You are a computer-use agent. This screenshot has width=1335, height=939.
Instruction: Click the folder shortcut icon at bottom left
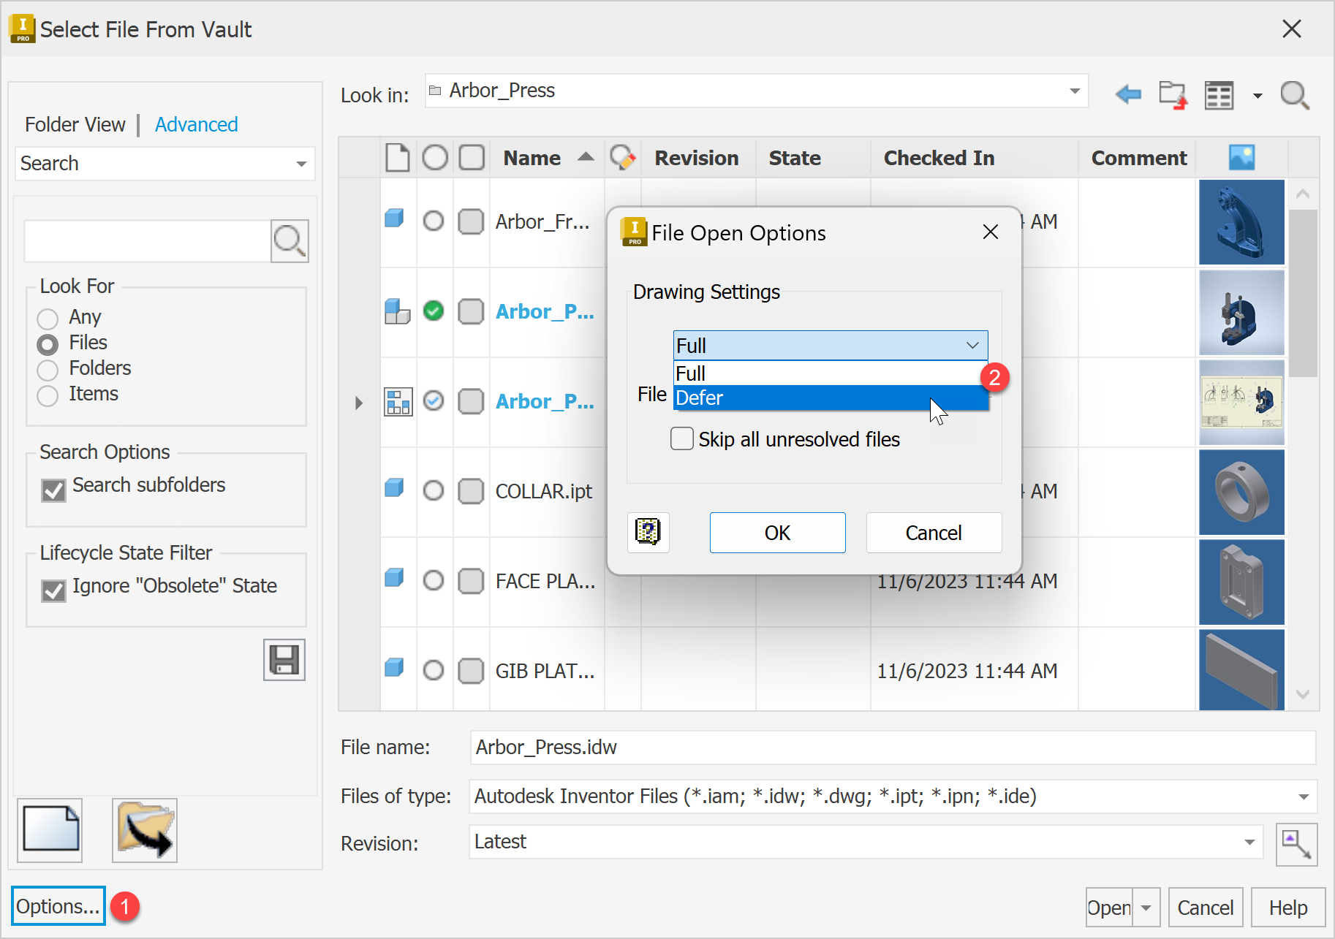pos(145,830)
